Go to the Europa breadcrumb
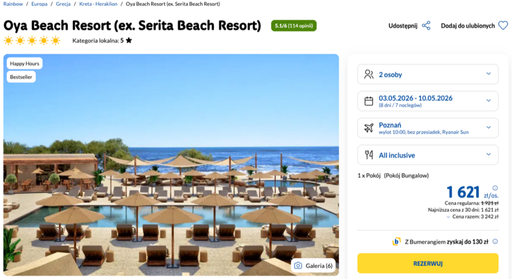 39,4
